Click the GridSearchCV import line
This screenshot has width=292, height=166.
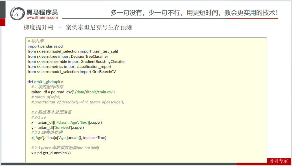72,72
